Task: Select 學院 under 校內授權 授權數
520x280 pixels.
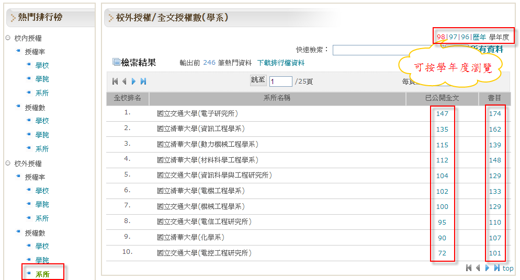Action: tap(42, 135)
